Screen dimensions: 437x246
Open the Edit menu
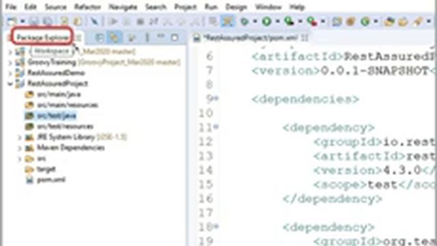tap(30, 7)
